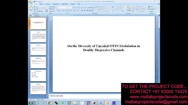The height and width of the screenshot is (105, 188).
Task: Open the Help icon in ribbon
Action: 159,4
